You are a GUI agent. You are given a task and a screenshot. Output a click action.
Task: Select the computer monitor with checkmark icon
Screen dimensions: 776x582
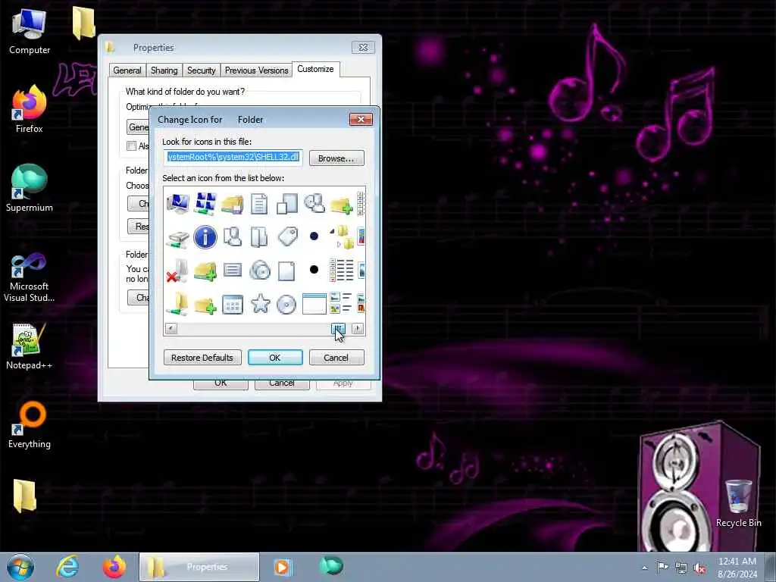[177, 203]
